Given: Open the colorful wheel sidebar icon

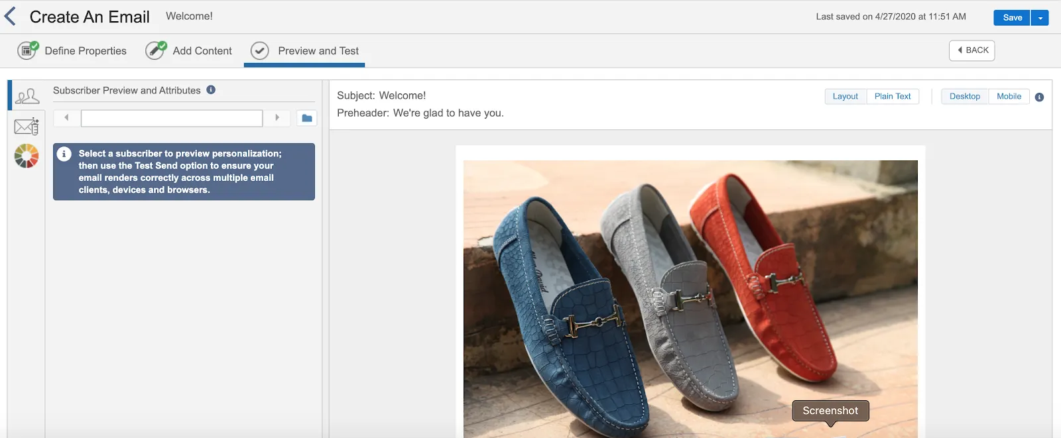Looking at the screenshot, I should pyautogui.click(x=27, y=156).
